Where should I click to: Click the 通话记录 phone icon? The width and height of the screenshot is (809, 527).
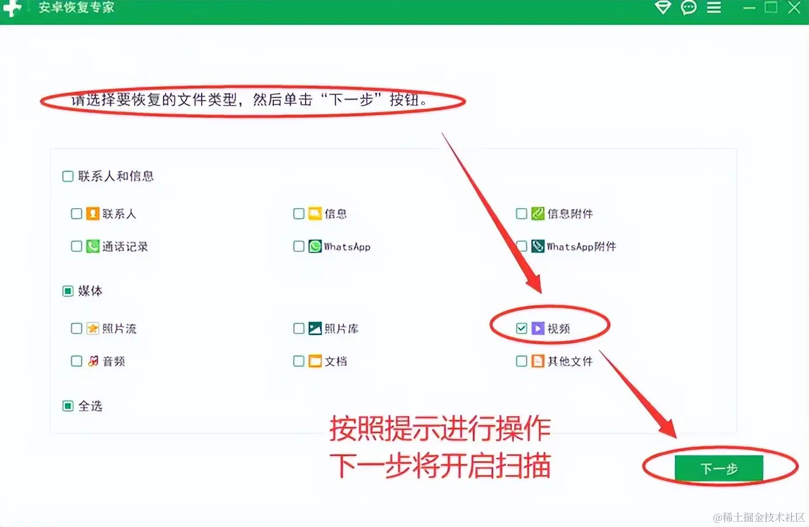tap(92, 247)
